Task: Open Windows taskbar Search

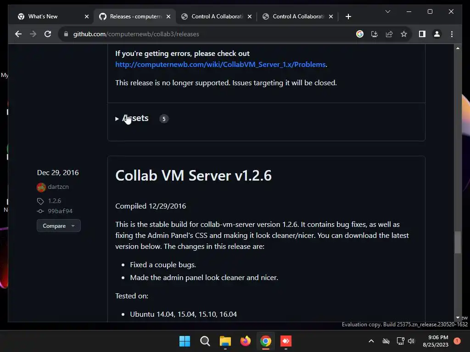Action: 205,341
